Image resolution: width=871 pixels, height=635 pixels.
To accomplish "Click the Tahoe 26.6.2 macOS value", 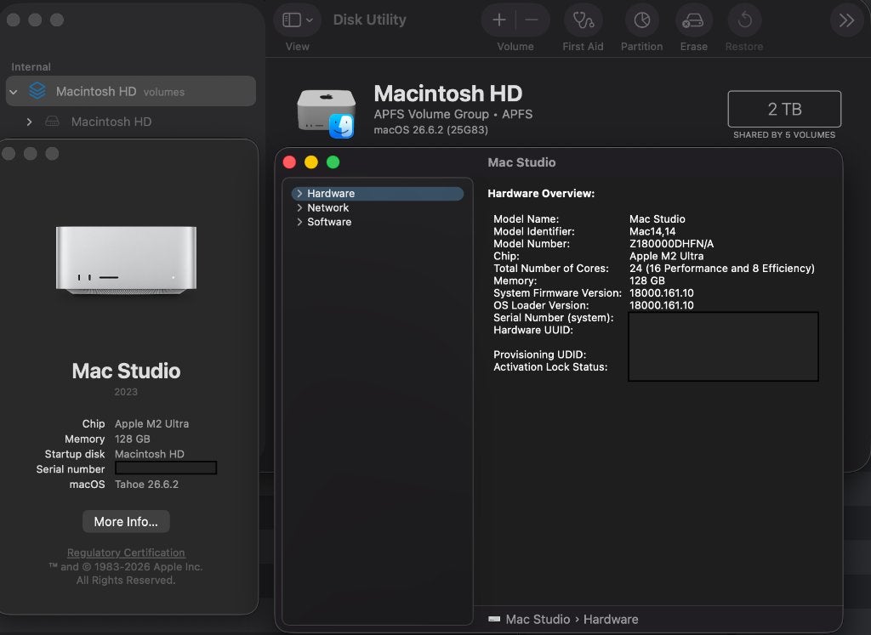I will pyautogui.click(x=146, y=485).
